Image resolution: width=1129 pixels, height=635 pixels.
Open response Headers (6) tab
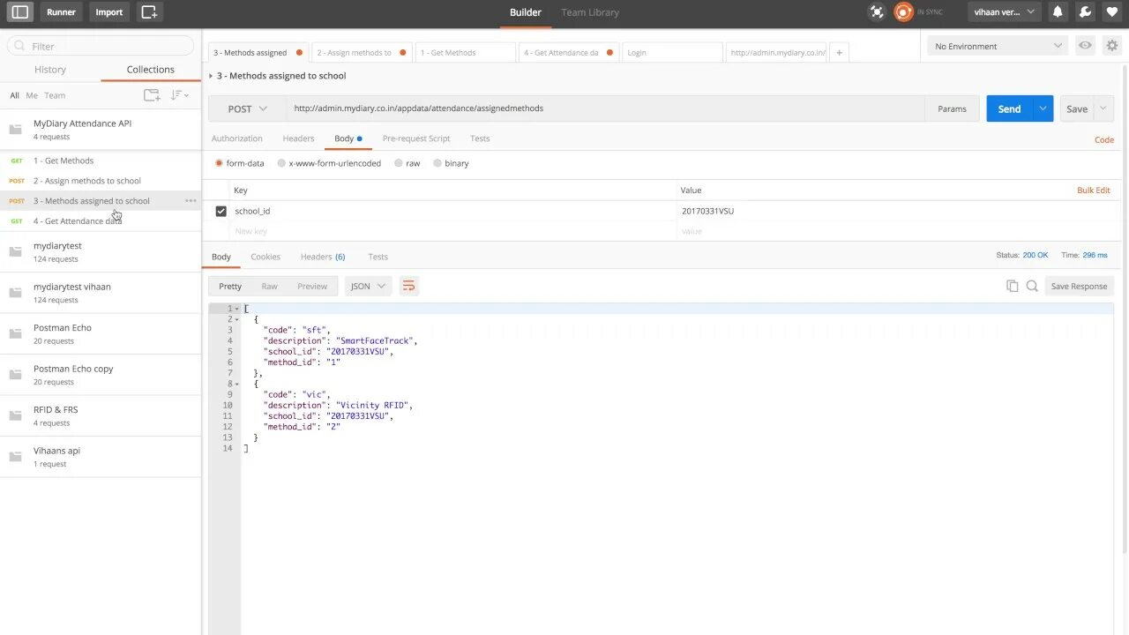pyautogui.click(x=323, y=257)
